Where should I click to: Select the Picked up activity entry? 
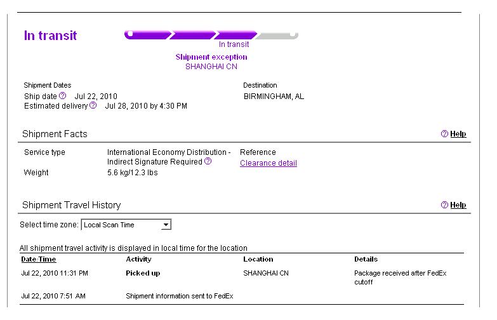click(143, 273)
